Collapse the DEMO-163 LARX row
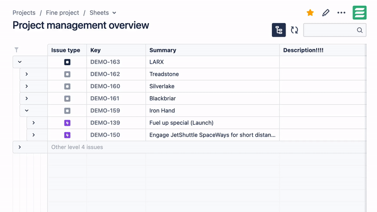This screenshot has height=212, width=377. [20, 62]
